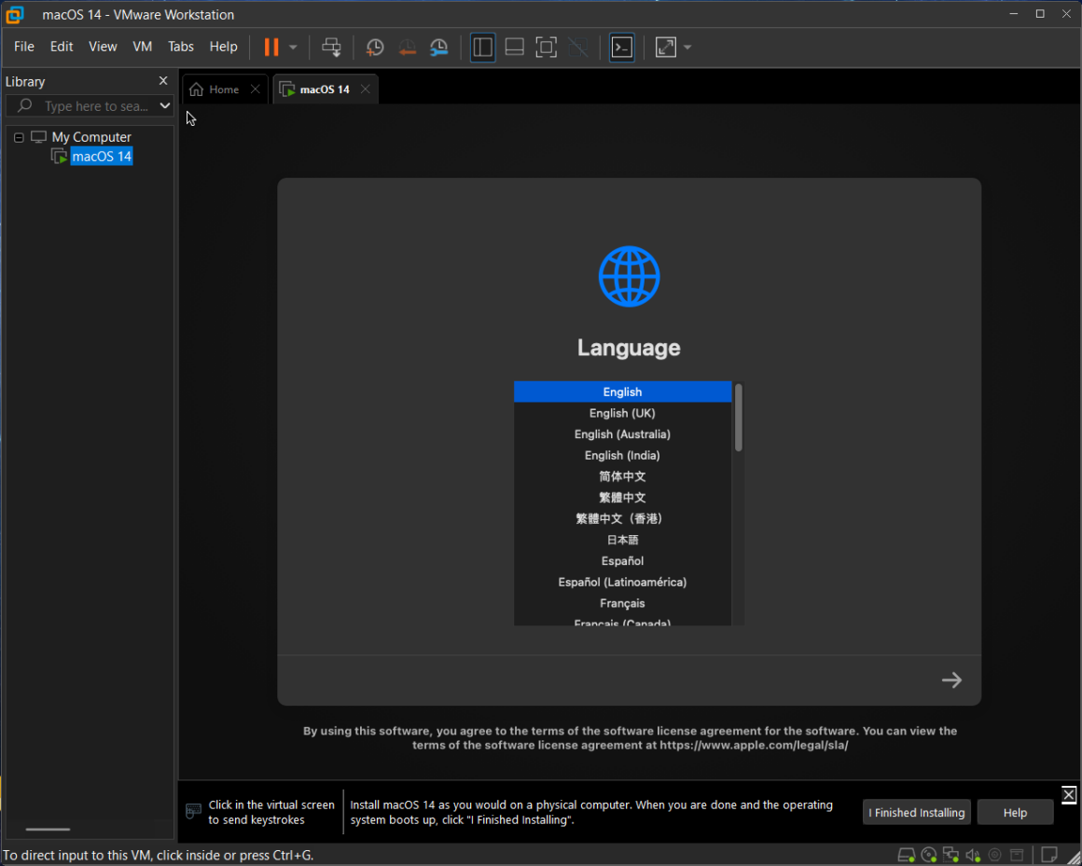Screen dimensions: 1082x866
Task: Choose English (India) language
Action: point(622,455)
